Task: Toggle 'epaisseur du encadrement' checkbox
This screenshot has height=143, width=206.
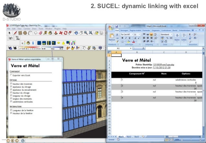Action: (11, 90)
